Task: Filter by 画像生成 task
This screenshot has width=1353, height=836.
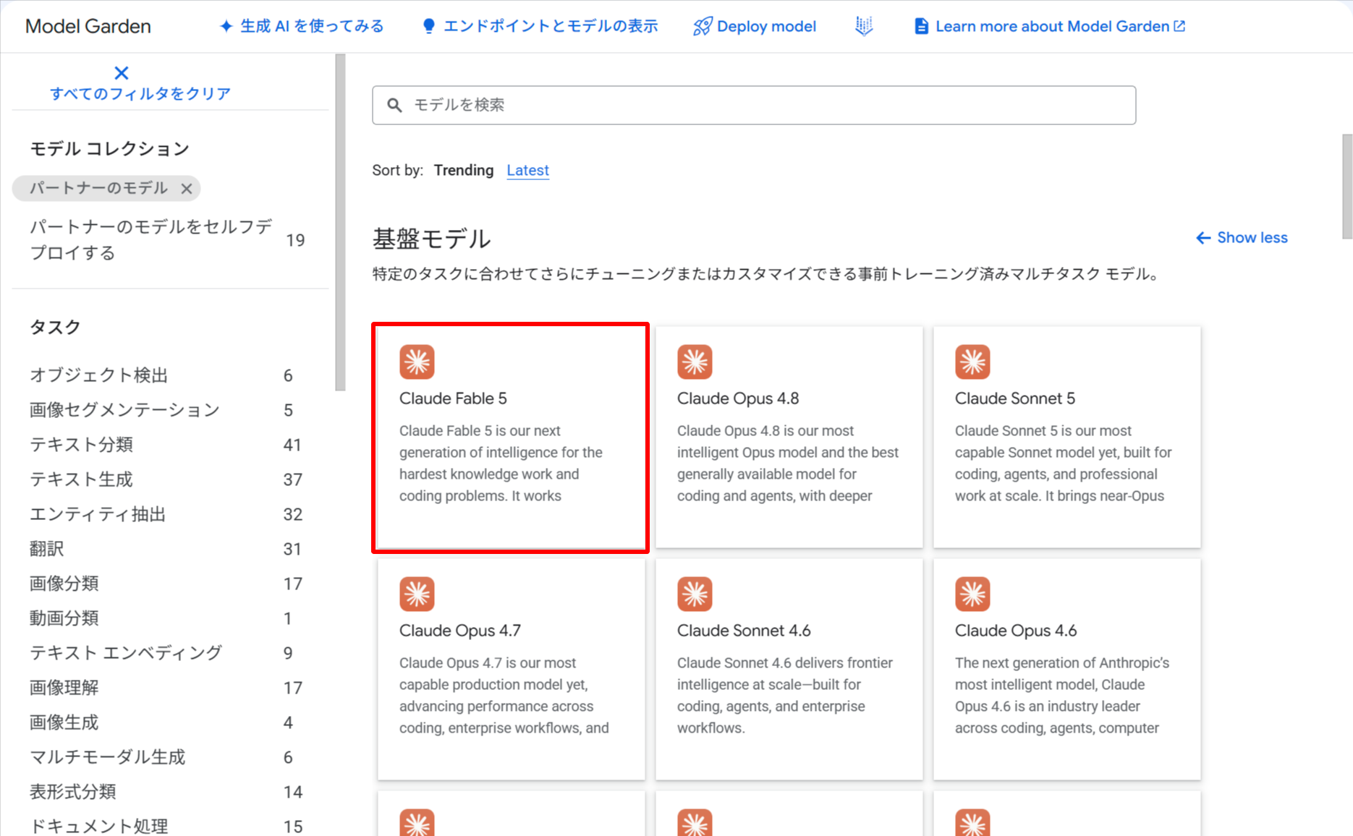Action: click(x=64, y=722)
